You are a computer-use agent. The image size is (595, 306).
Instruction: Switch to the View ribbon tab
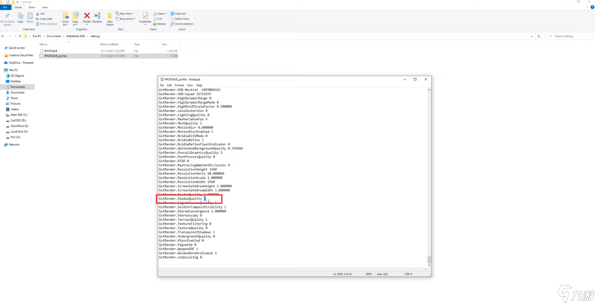coord(45,7)
